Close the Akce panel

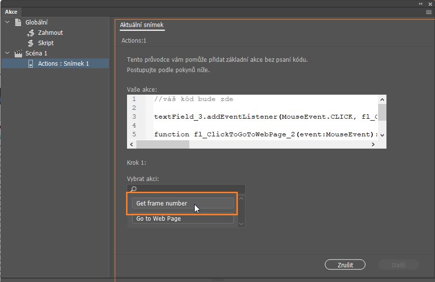tap(430, 4)
